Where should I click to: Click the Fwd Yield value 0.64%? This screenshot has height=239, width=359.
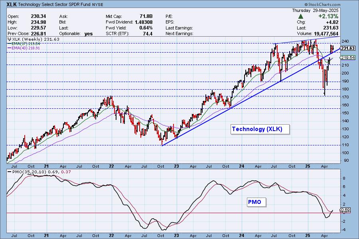pos(146,28)
